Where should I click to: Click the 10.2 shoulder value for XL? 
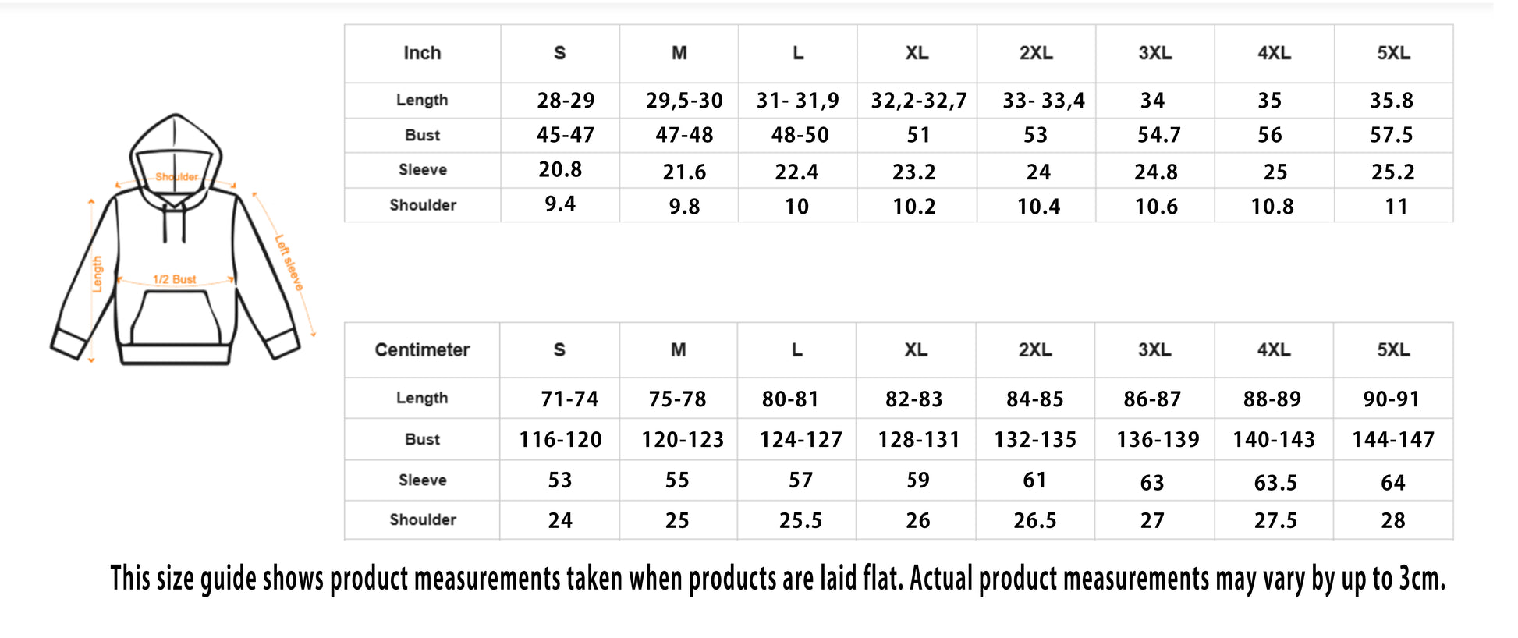(914, 207)
